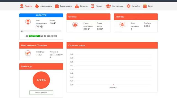Click the Прибыль 0.00 ₽ value in Партнеры
Image resolution: width=177 pixels, height=100 pixels.
click(147, 26)
